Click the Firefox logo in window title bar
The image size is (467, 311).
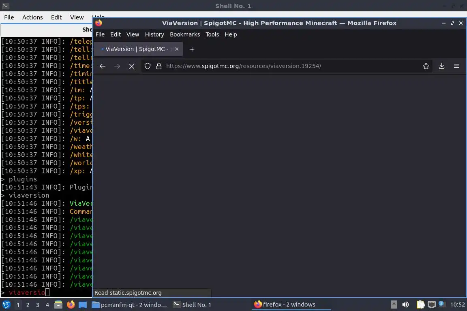point(99,23)
